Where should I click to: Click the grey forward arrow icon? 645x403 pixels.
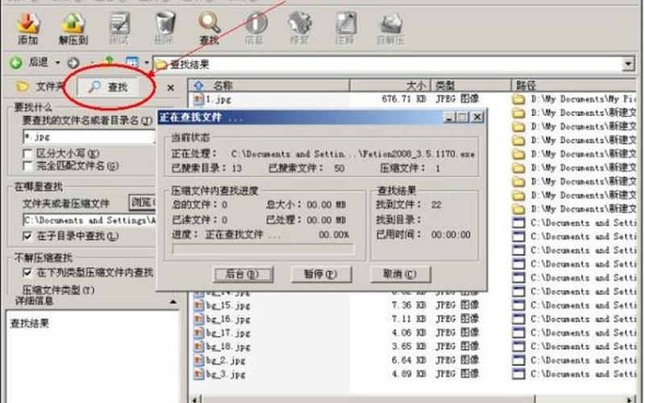tap(73, 63)
